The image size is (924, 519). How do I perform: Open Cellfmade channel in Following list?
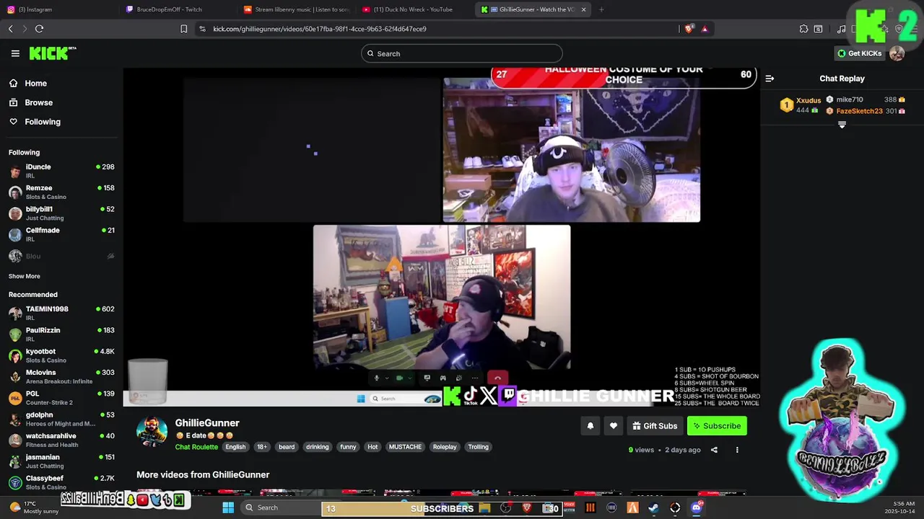pyautogui.click(x=61, y=234)
